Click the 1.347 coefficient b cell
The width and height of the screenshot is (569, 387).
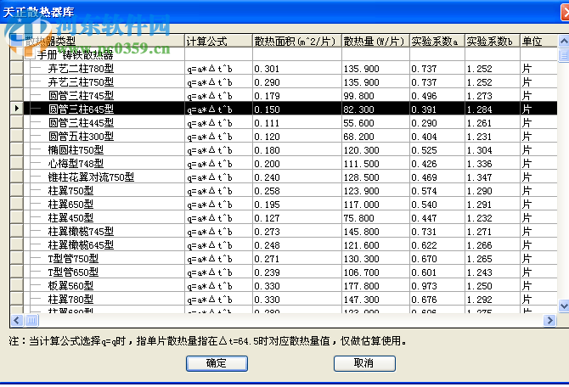pyautogui.click(x=493, y=177)
